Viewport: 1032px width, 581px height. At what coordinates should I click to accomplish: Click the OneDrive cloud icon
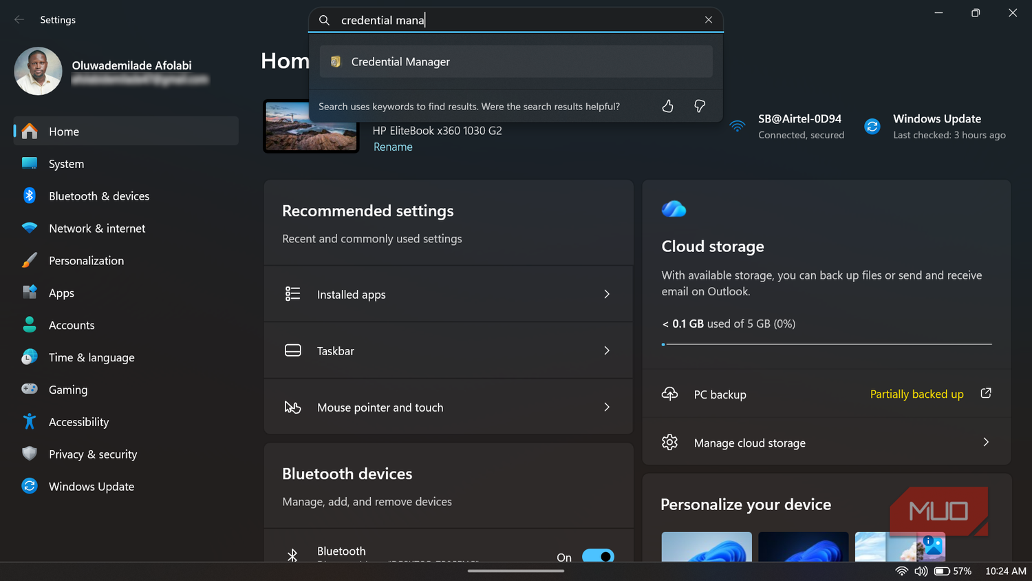click(674, 209)
